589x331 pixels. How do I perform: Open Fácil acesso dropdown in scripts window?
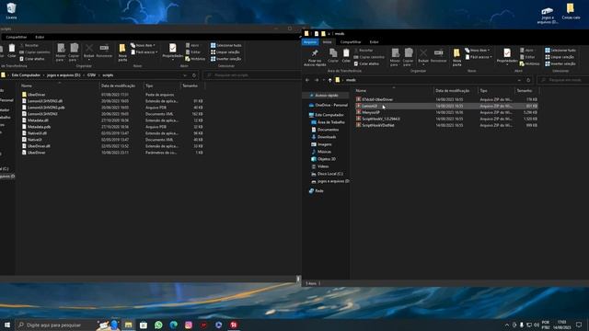coord(144,51)
